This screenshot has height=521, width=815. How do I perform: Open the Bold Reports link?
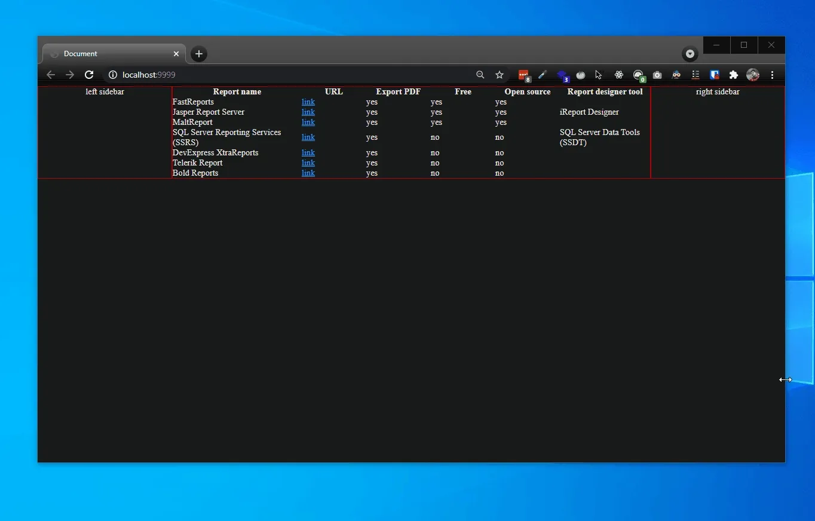click(x=308, y=173)
